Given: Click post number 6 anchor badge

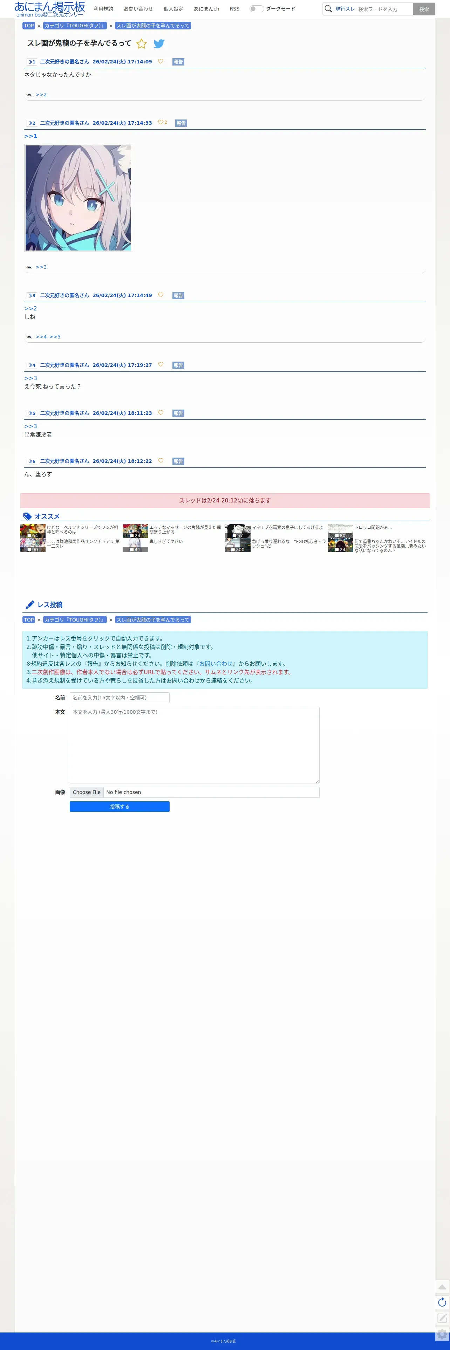Looking at the screenshot, I should coord(32,461).
